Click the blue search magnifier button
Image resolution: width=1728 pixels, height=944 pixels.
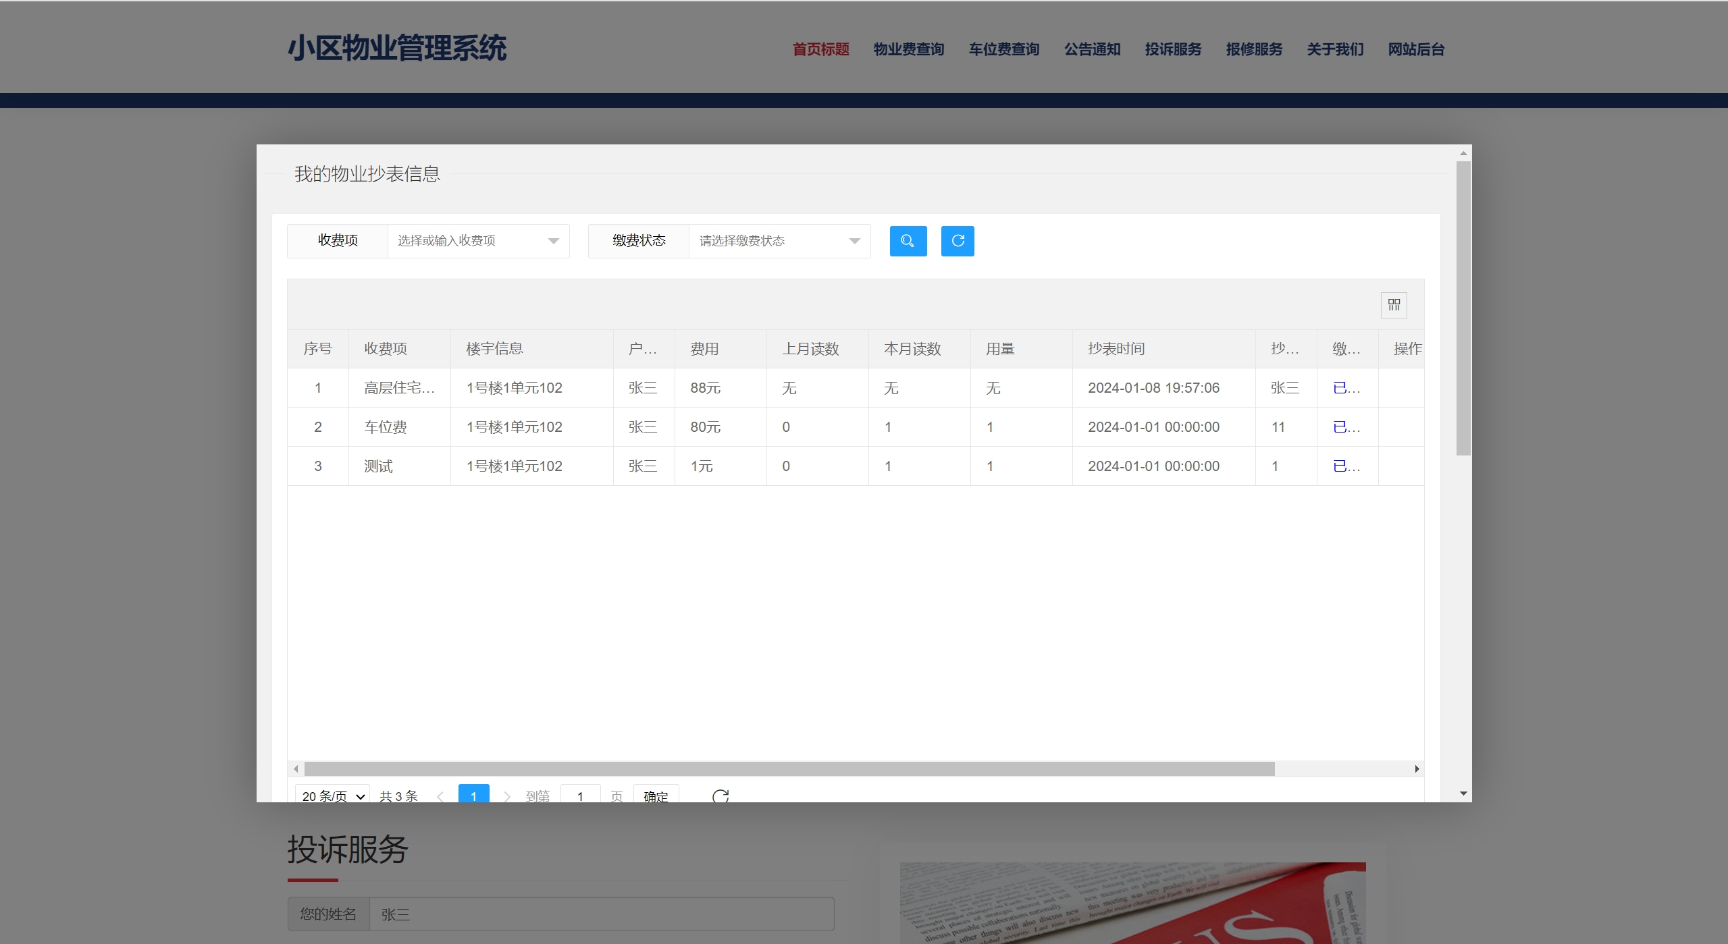tap(908, 241)
